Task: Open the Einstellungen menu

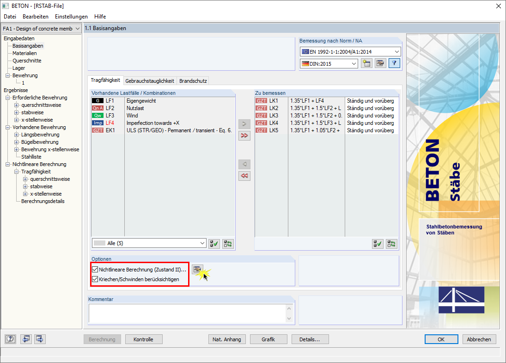Action: [71, 17]
